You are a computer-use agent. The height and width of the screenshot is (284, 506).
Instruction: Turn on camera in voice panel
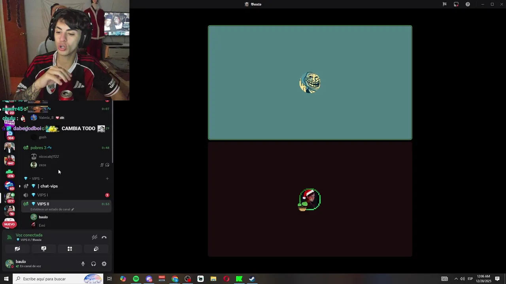(x=17, y=249)
